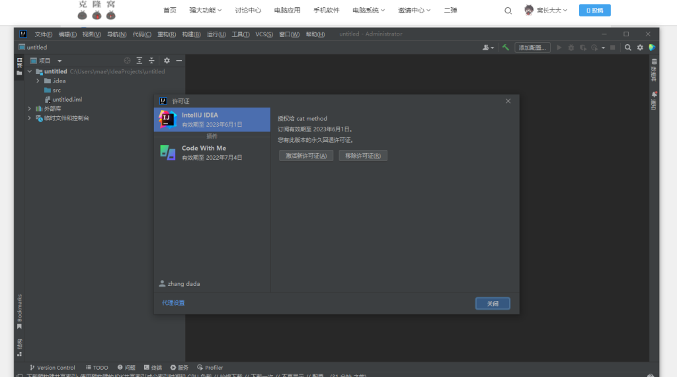Click the Debug bug icon

571,48
